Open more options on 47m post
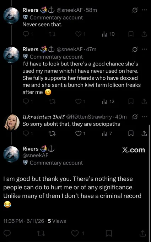Screen dimensions: 151x242 144,49
